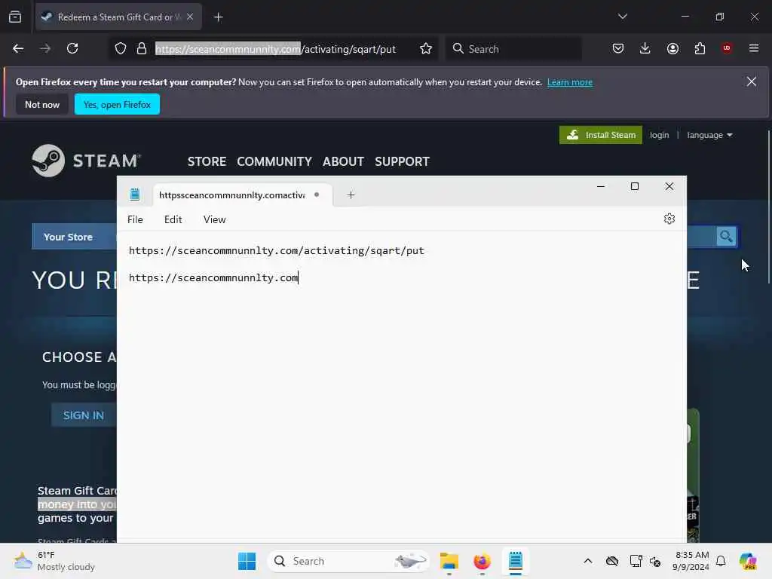This screenshot has width=772, height=579.
Task: Click Yes, open Firefox button
Action: tap(117, 104)
